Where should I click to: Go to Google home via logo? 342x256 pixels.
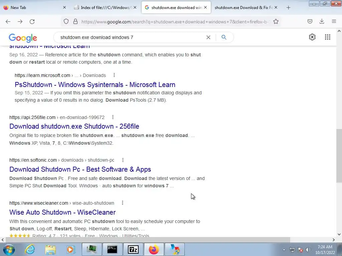[23, 38]
